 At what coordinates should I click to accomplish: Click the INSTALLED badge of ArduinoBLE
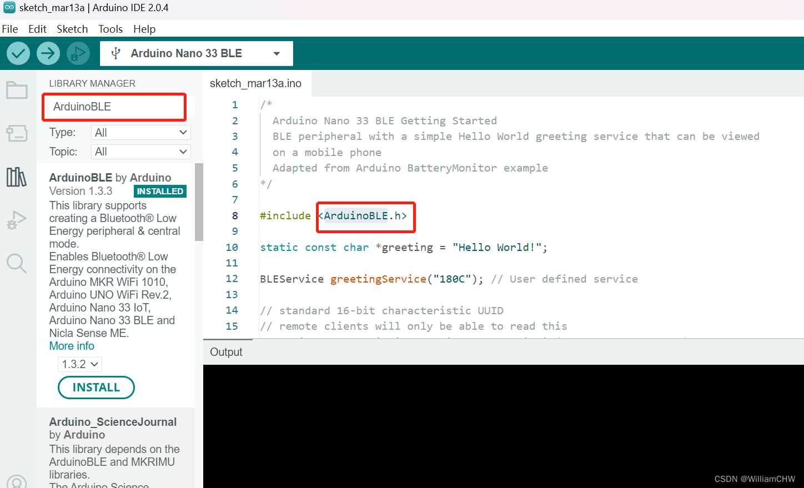coord(160,191)
